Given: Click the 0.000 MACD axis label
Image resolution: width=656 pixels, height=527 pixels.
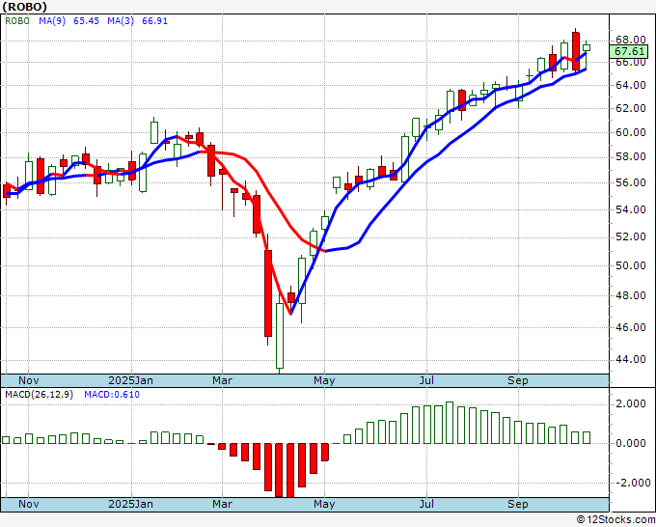Looking at the screenshot, I should [631, 443].
